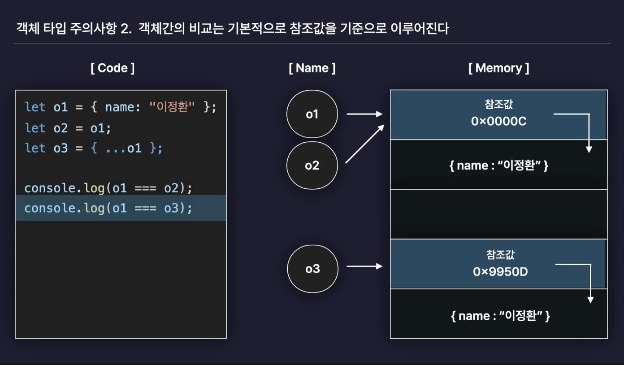Click the object value pointed to by 0×0000C

tap(498, 166)
